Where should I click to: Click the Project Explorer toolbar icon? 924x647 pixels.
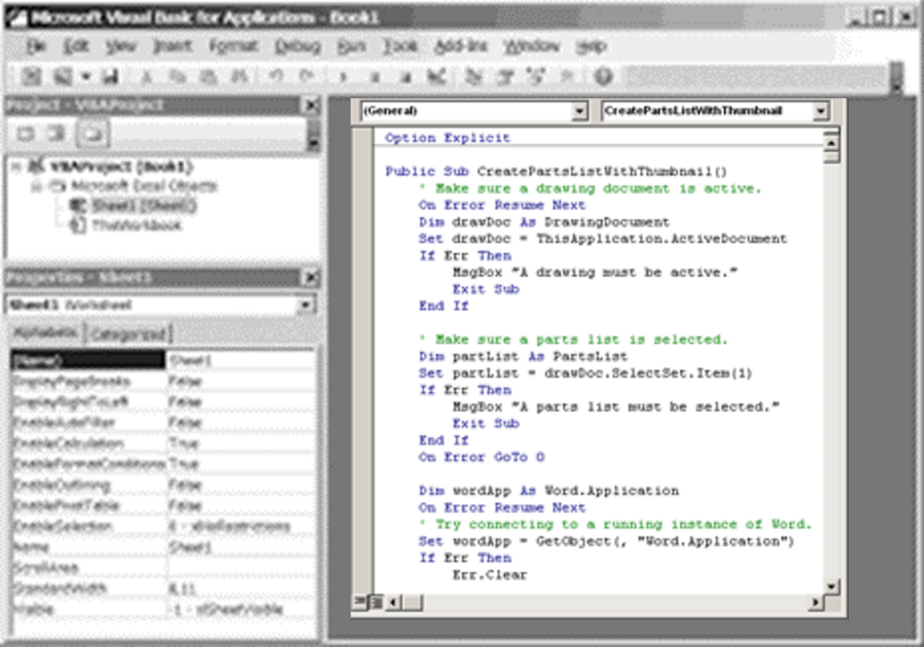coord(473,76)
